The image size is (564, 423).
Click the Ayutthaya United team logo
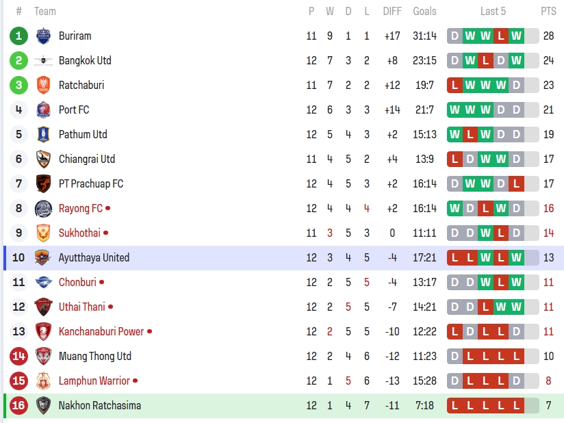[43, 257]
